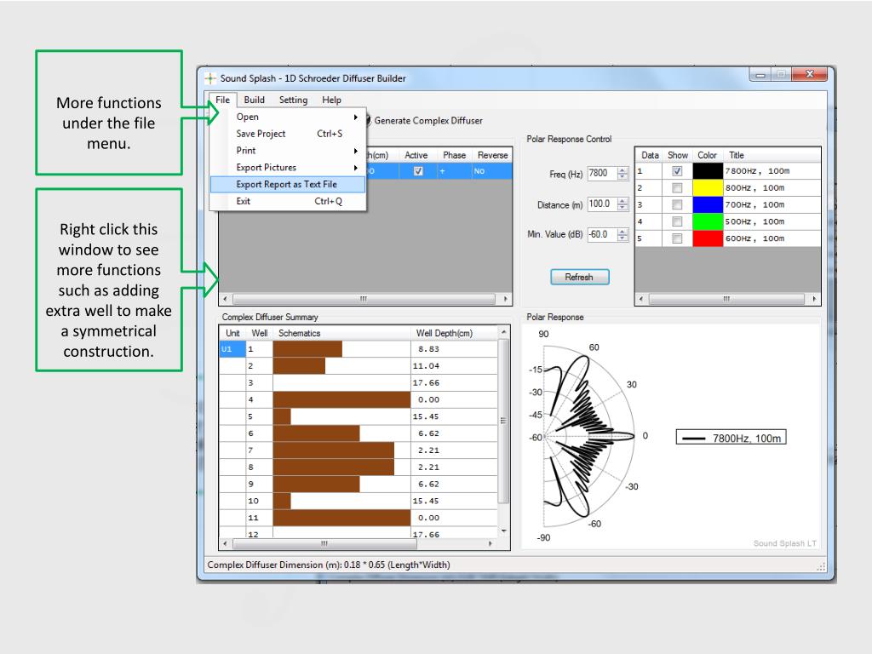Click left arrow of data list horizontal scrollbar

coord(641,299)
